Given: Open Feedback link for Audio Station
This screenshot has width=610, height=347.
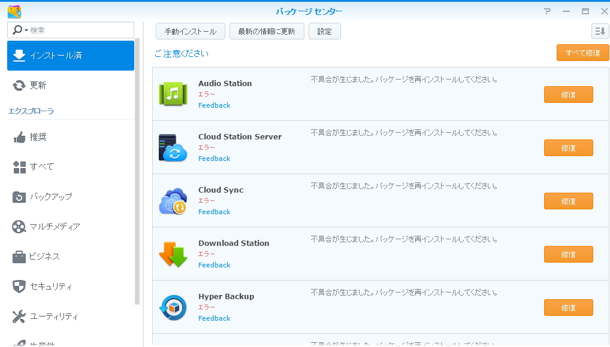Looking at the screenshot, I should (214, 105).
